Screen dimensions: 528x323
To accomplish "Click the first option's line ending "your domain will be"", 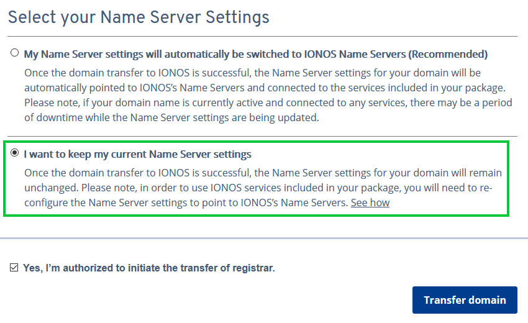I will (252, 73).
